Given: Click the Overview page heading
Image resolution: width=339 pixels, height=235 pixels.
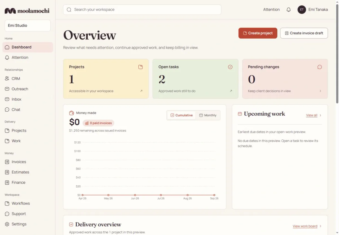Looking at the screenshot, I should point(90,35).
